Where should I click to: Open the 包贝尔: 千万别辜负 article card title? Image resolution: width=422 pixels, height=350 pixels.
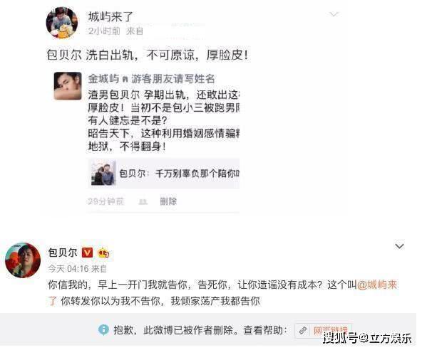(x=179, y=174)
